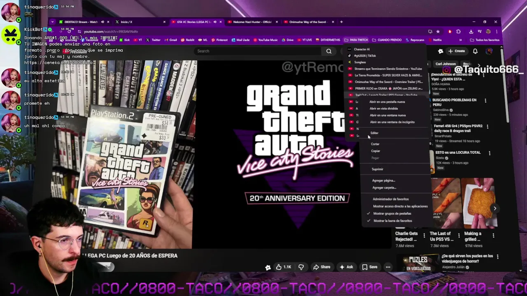Image resolution: width=527 pixels, height=296 pixels.
Task: Select Editar in the context menu
Action: coord(374,133)
